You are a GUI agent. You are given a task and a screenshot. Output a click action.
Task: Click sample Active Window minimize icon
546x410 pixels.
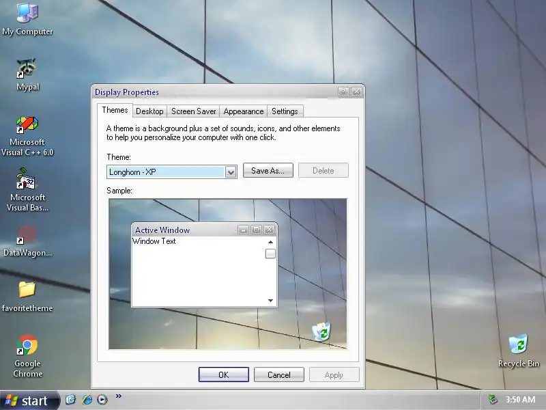243,230
